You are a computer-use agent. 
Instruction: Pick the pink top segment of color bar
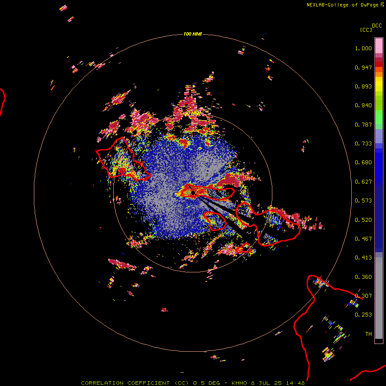coord(379,46)
